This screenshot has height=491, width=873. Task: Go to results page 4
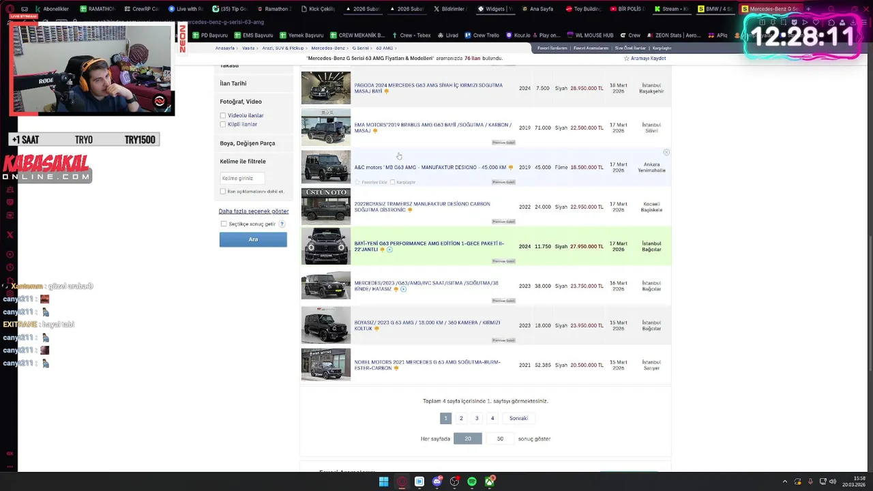[x=492, y=418]
